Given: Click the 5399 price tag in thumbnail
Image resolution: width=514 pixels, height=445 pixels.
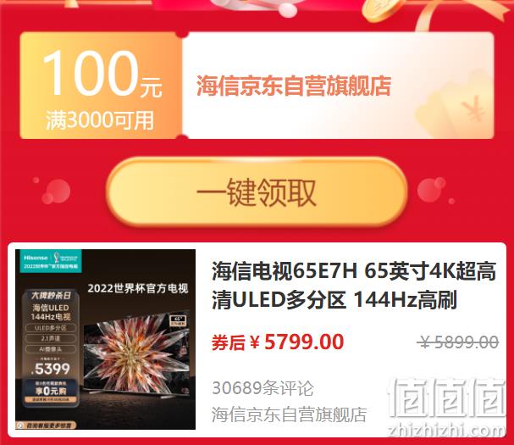Looking at the screenshot, I should (x=51, y=369).
